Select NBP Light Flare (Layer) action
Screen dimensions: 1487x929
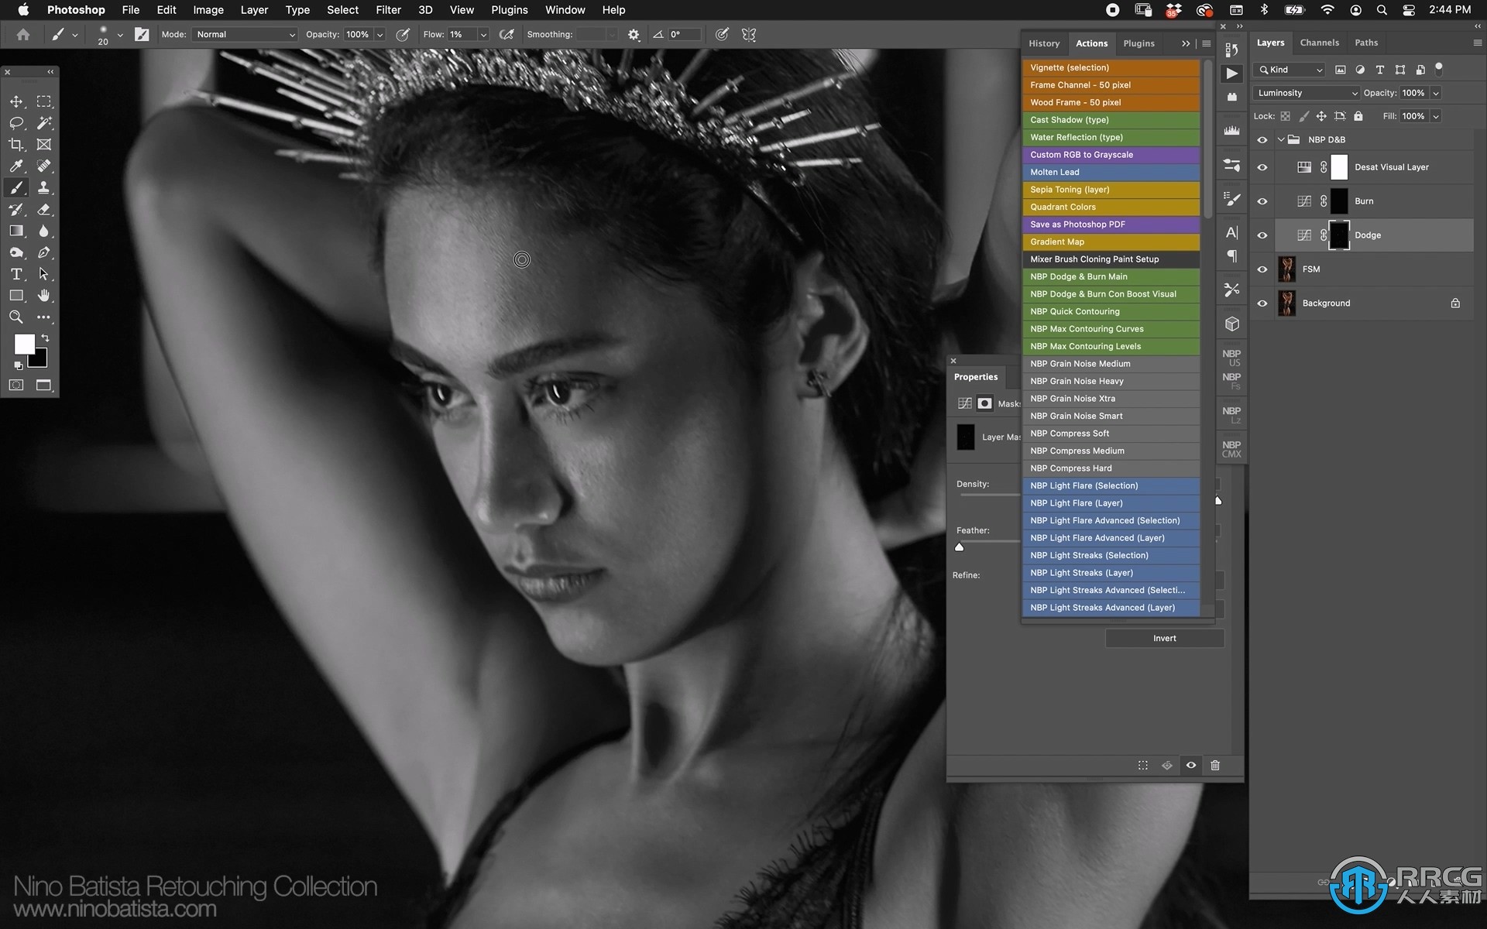1111,503
